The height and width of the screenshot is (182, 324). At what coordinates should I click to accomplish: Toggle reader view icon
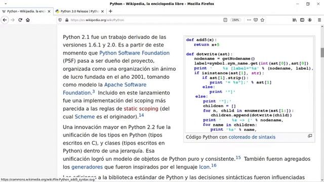click(225, 20)
